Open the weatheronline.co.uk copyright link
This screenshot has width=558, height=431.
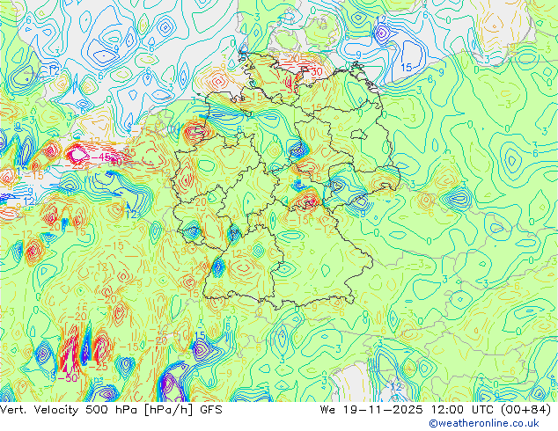click(484, 423)
